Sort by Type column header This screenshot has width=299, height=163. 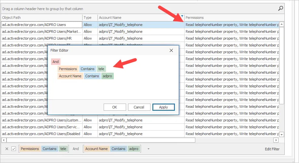(90, 18)
